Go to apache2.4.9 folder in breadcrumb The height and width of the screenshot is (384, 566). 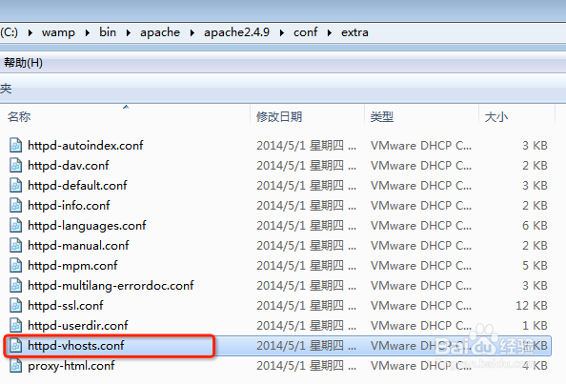(x=237, y=32)
